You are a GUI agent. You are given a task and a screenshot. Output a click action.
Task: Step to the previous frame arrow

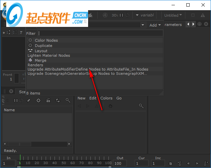pyautogui.click(x=188, y=163)
